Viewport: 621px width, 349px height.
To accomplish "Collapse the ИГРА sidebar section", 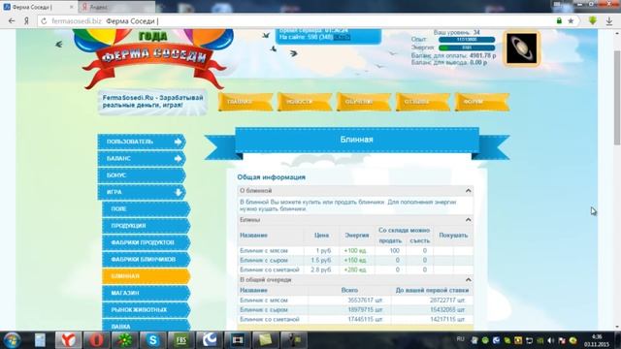I will [142, 192].
